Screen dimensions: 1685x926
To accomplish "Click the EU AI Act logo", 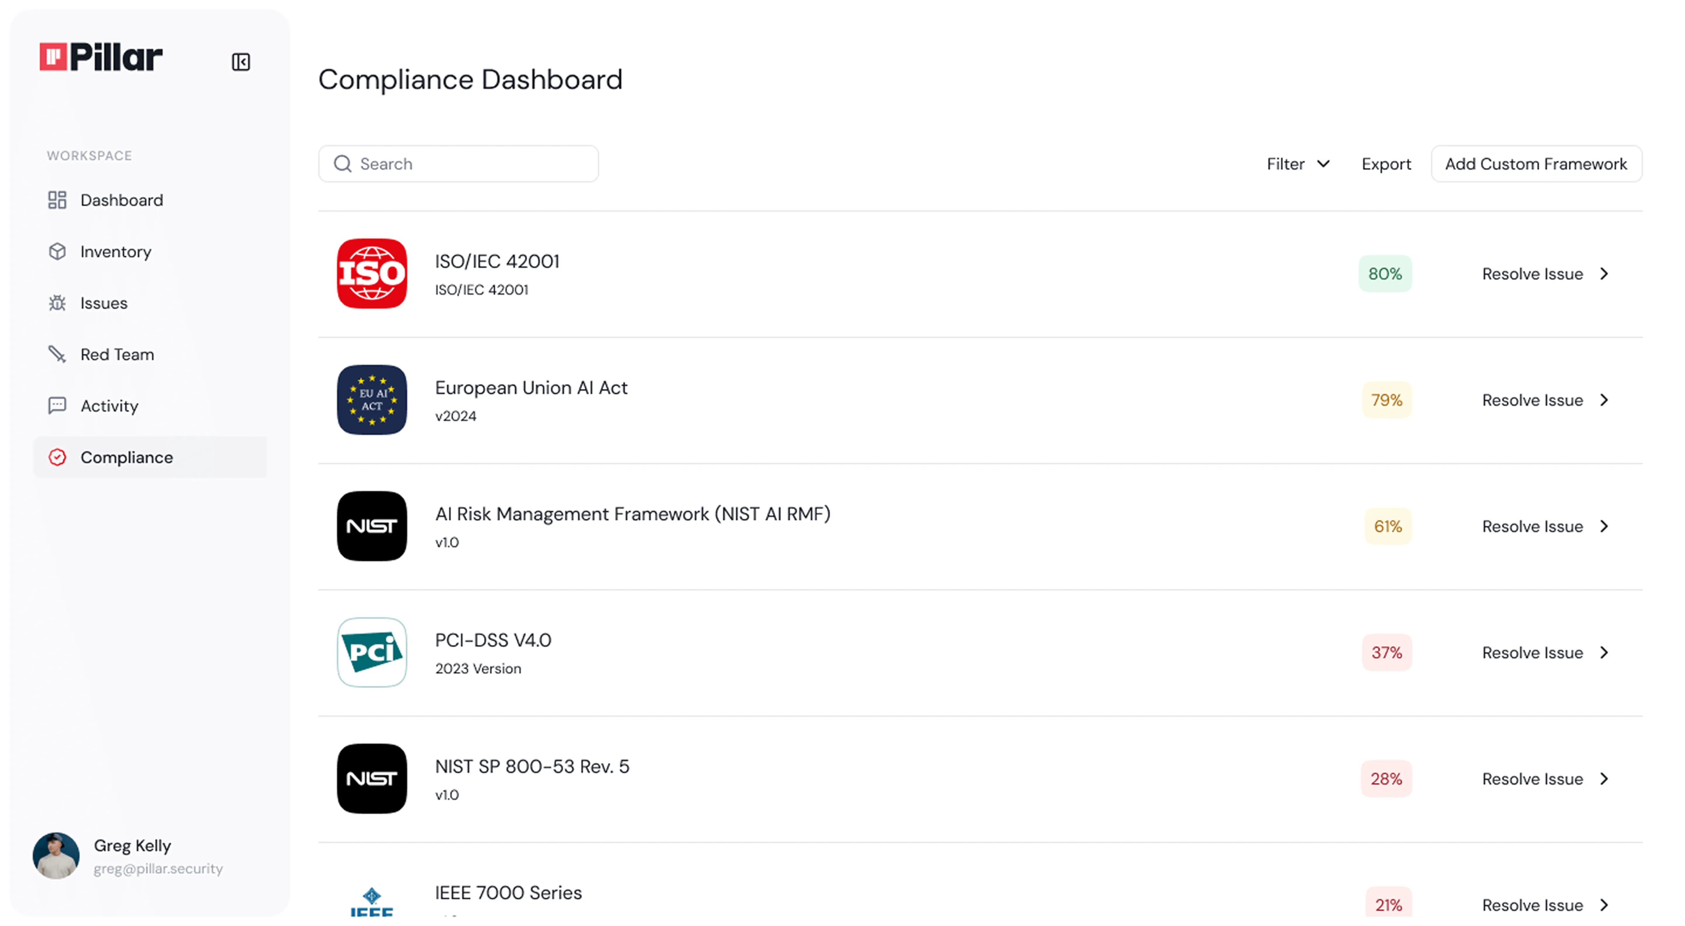I will (372, 400).
